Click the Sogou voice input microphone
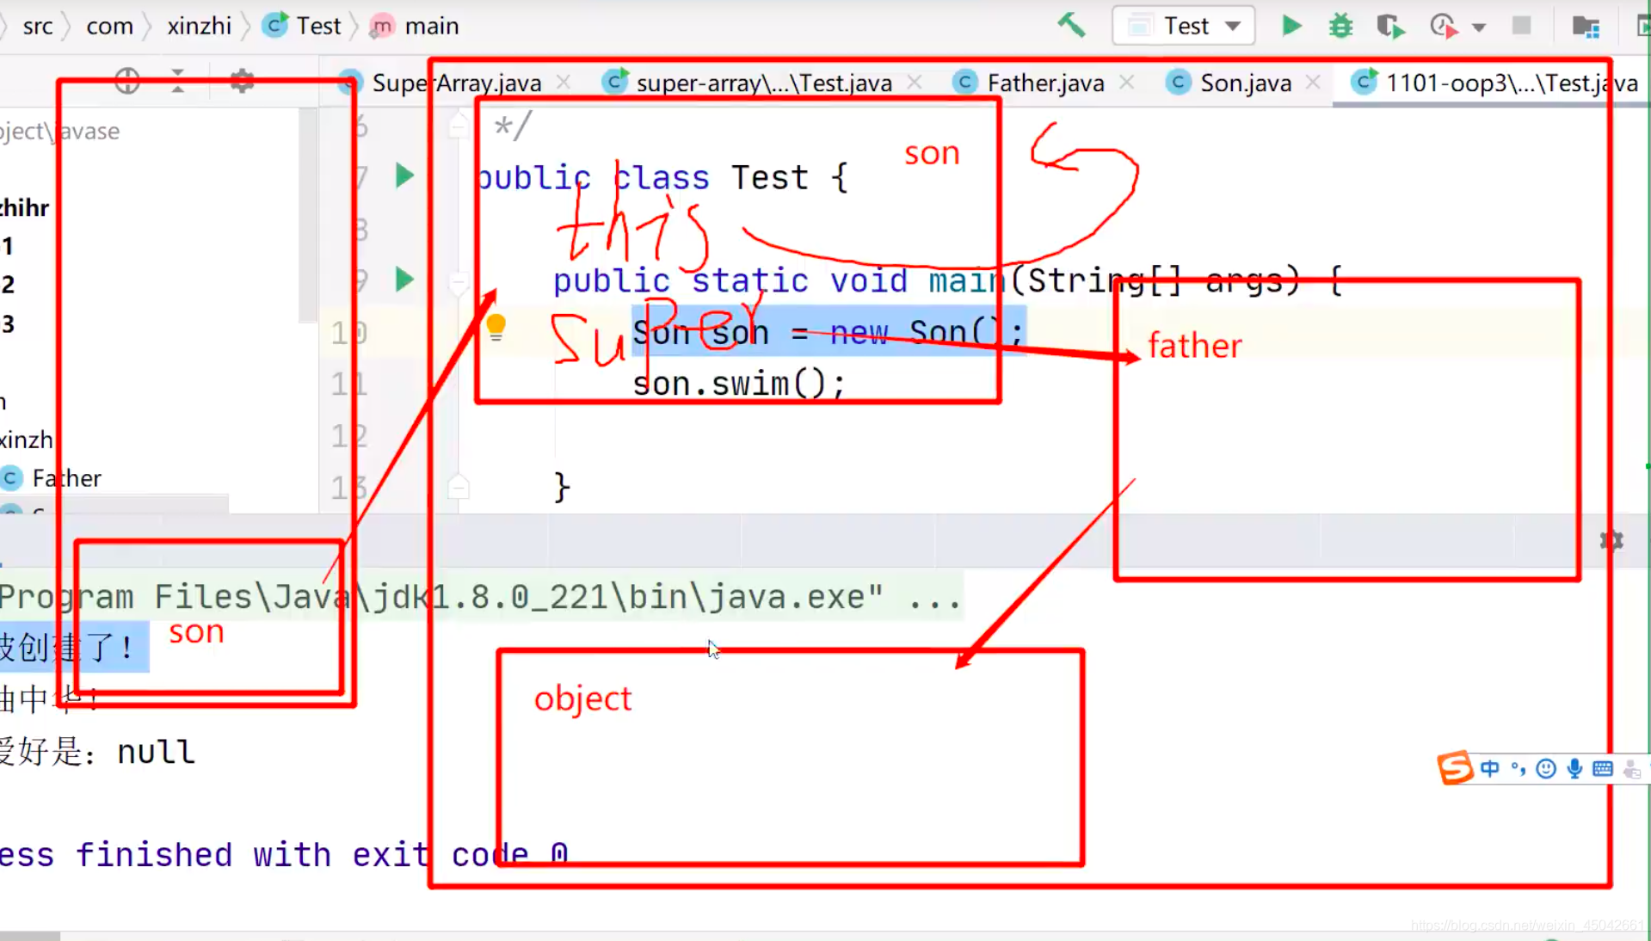Image resolution: width=1651 pixels, height=941 pixels. [x=1574, y=768]
